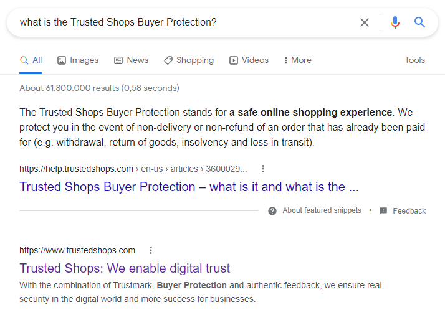Clear the search query with the X icon
This screenshot has width=445, height=310.
coord(365,22)
